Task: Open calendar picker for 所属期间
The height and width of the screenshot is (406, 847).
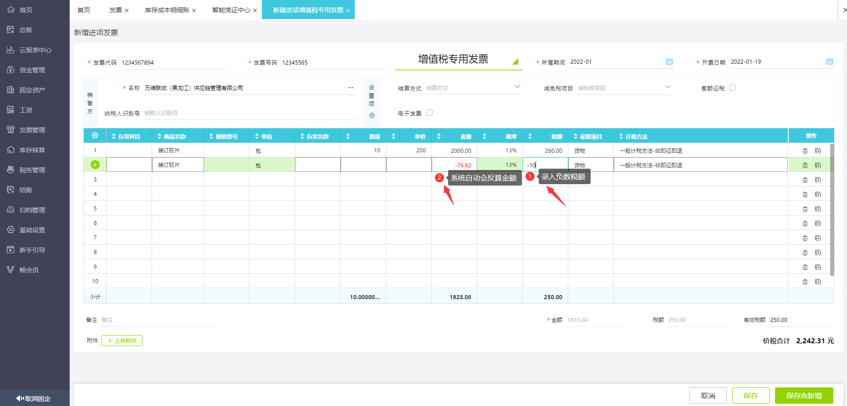Action: click(669, 61)
